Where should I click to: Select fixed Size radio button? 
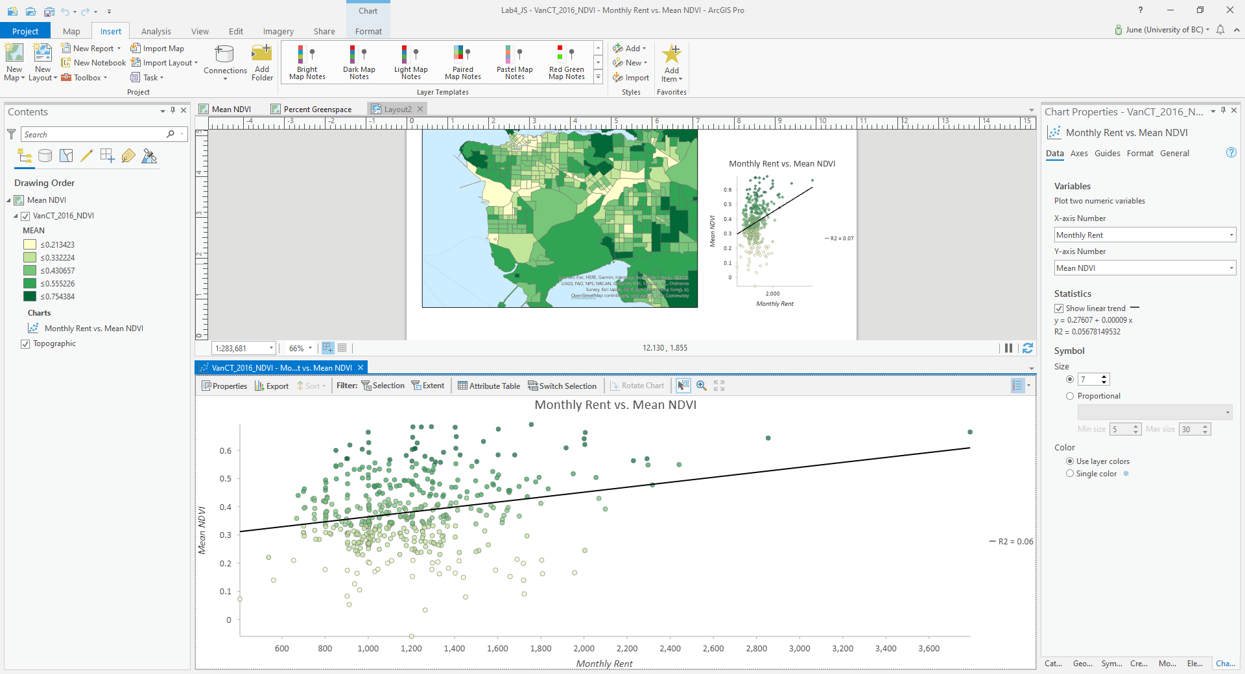1070,379
